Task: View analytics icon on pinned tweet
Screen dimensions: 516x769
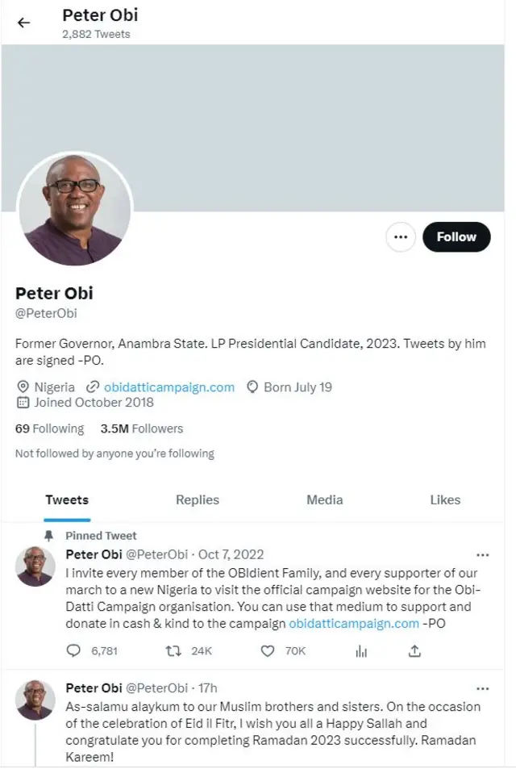Action: (360, 650)
